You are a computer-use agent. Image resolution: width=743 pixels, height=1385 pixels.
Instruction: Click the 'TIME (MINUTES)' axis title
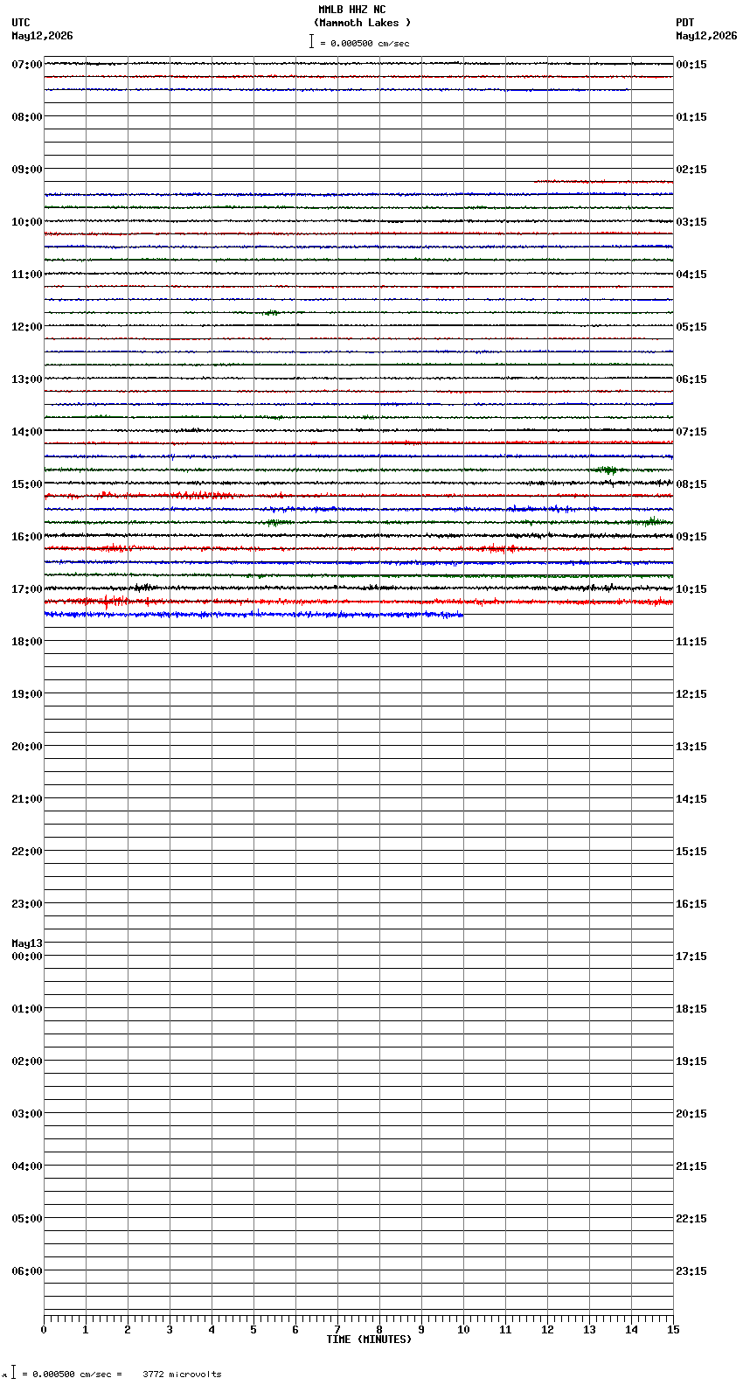(x=369, y=1340)
